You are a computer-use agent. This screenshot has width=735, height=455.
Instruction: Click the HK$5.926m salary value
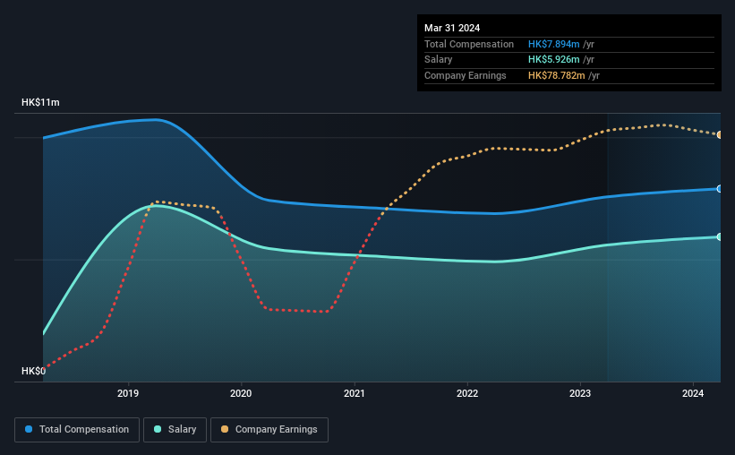click(x=553, y=60)
